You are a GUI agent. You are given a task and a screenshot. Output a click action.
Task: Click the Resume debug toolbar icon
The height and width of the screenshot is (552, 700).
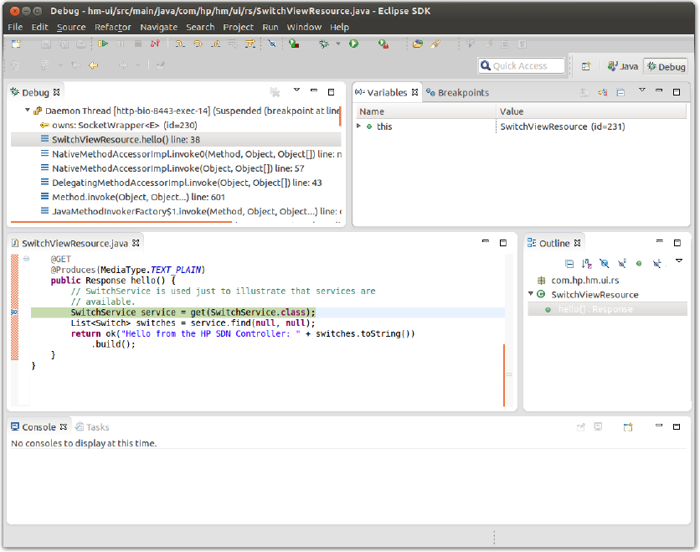click(x=103, y=44)
